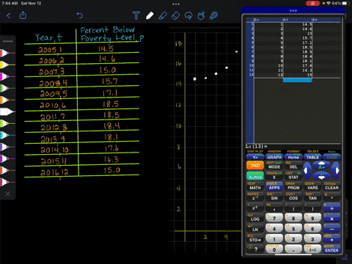Tap the orange 2ND key
The height and width of the screenshot is (264, 352).
coord(255,166)
